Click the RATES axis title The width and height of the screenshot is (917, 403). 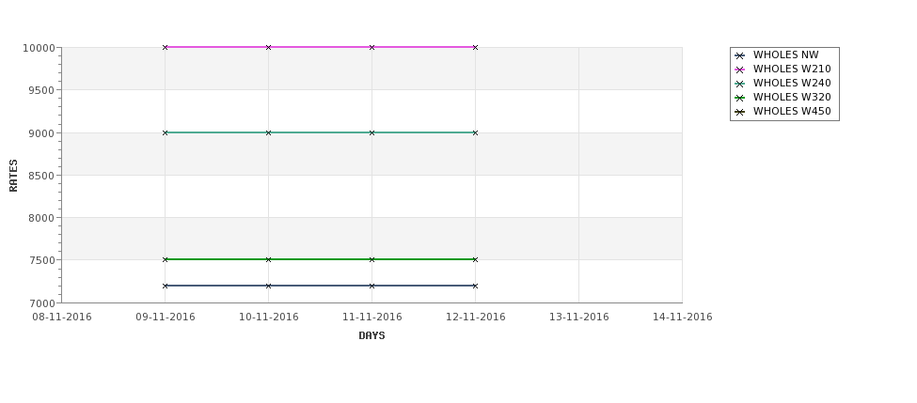tap(14, 175)
